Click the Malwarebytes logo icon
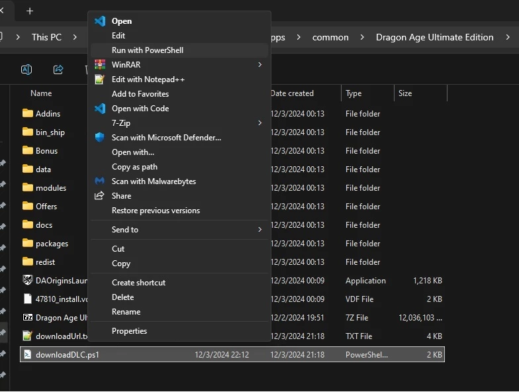519x392 pixels. click(x=99, y=181)
